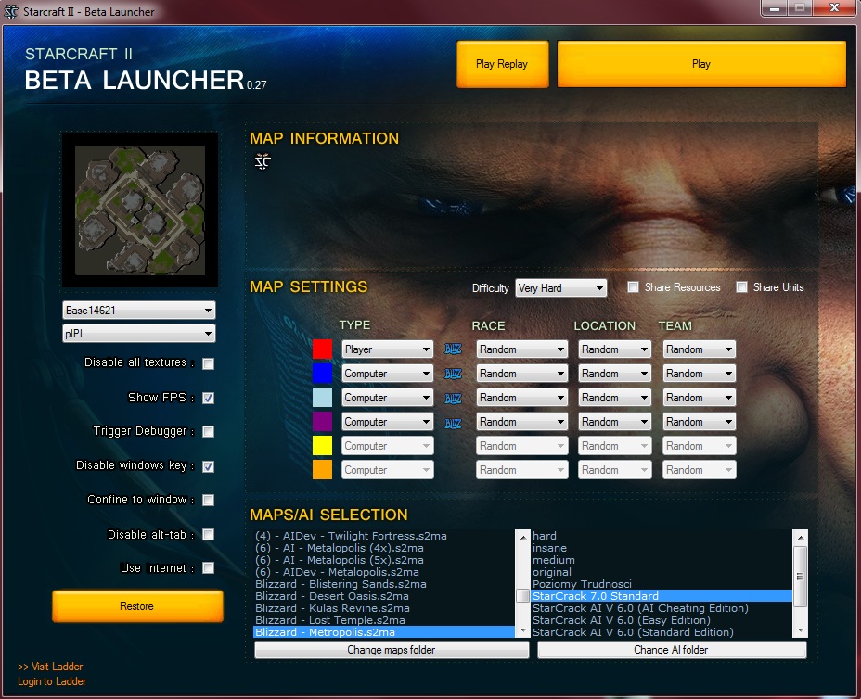Open the plPL language dropdown
Viewport: 861px width, 699px height.
pos(139,333)
